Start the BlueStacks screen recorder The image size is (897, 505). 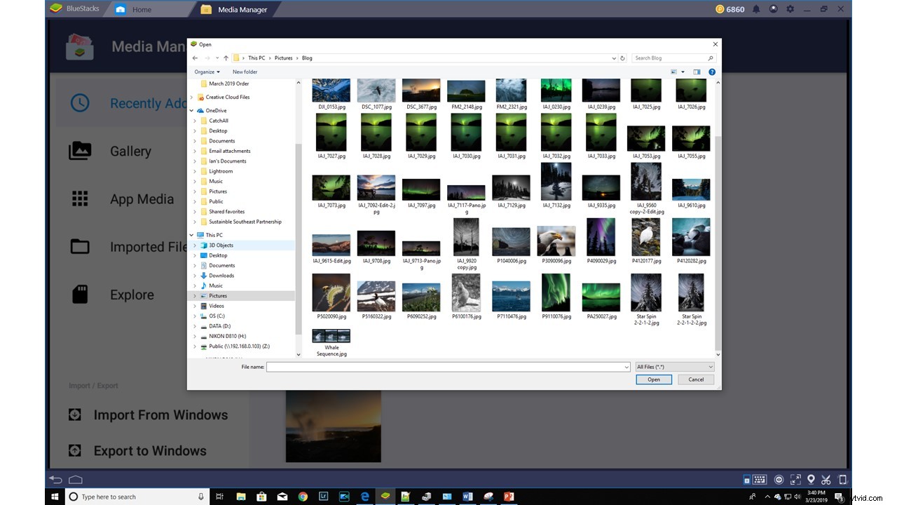779,479
